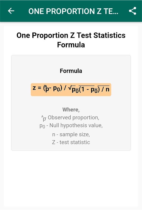Screen dimensions: 142x210
Task: Click the orange z formula box
Action: [71, 90]
